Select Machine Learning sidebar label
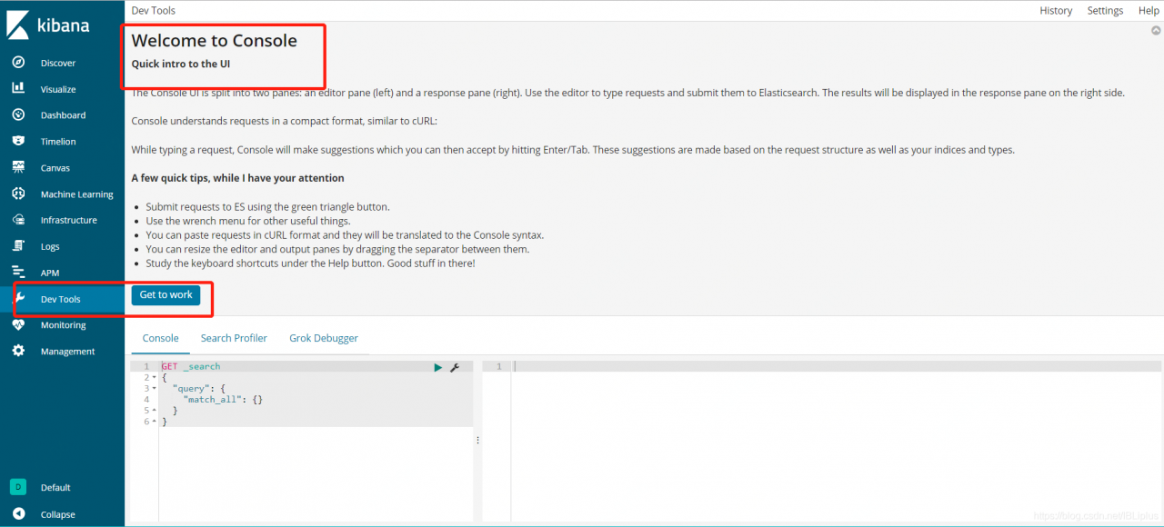 coord(77,194)
